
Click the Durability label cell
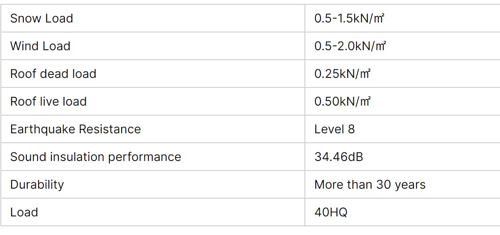(153, 185)
